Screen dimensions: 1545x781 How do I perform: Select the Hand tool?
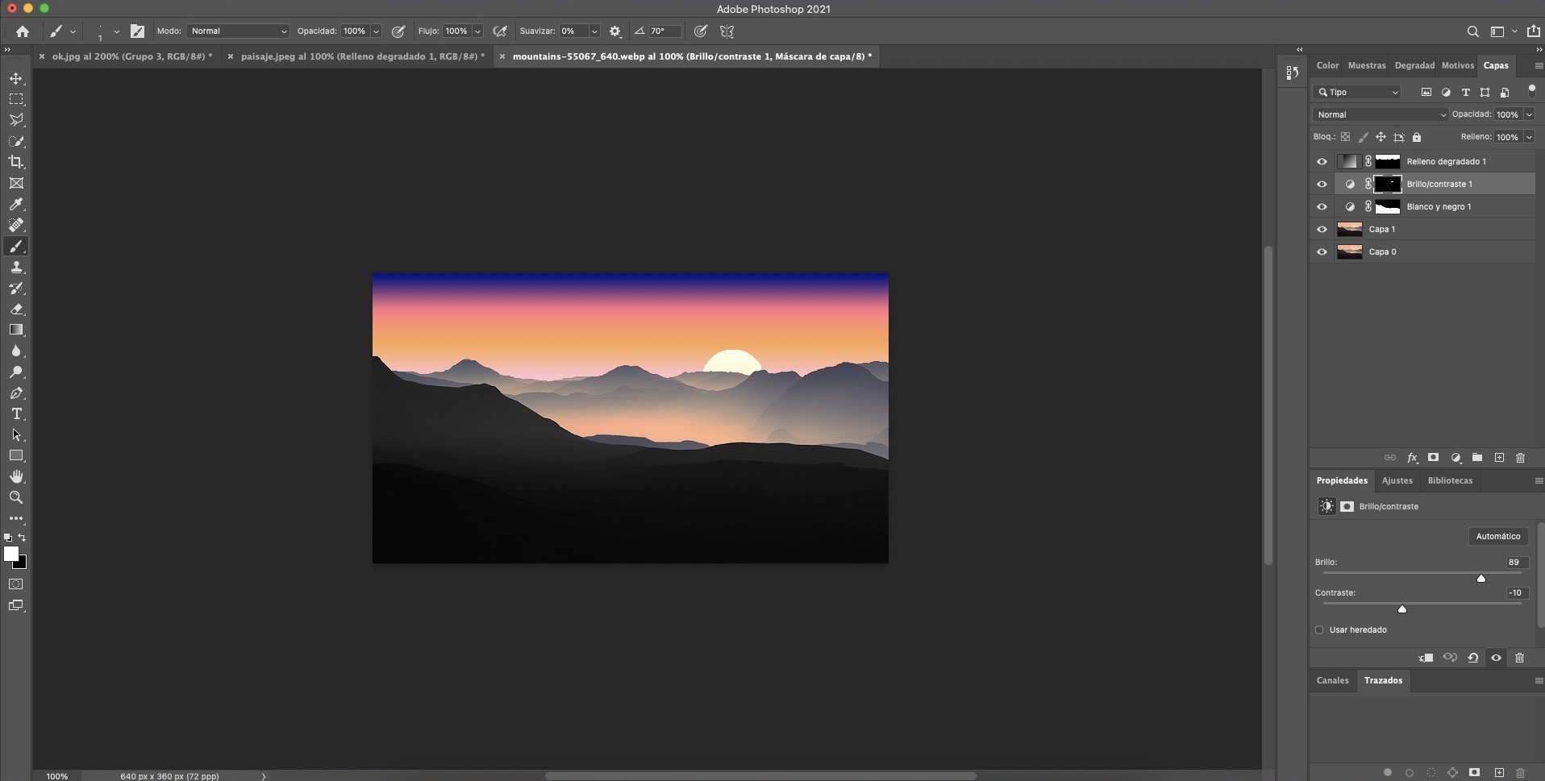pyautogui.click(x=16, y=476)
